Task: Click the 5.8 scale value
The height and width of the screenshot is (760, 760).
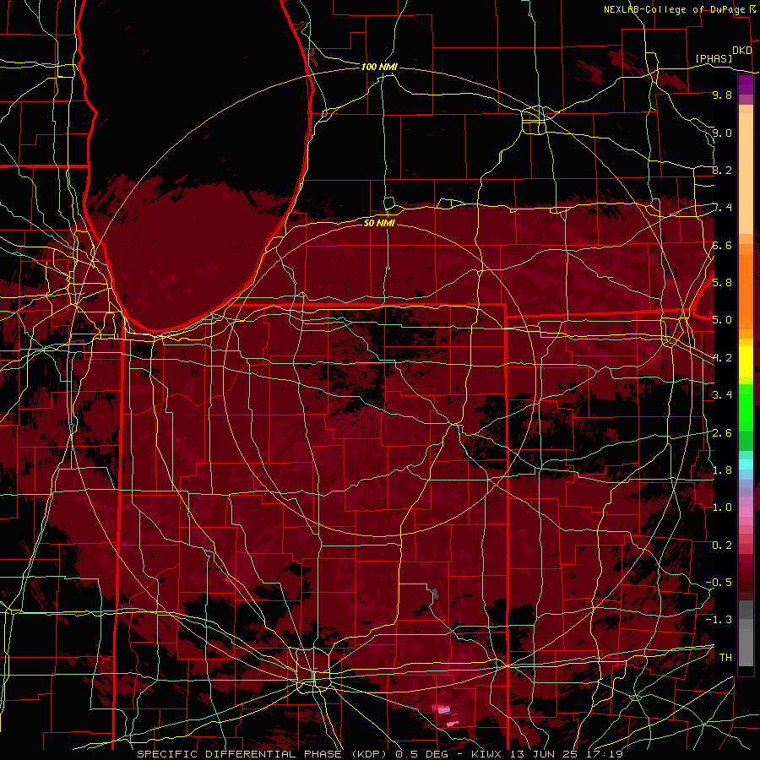Action: (722, 283)
